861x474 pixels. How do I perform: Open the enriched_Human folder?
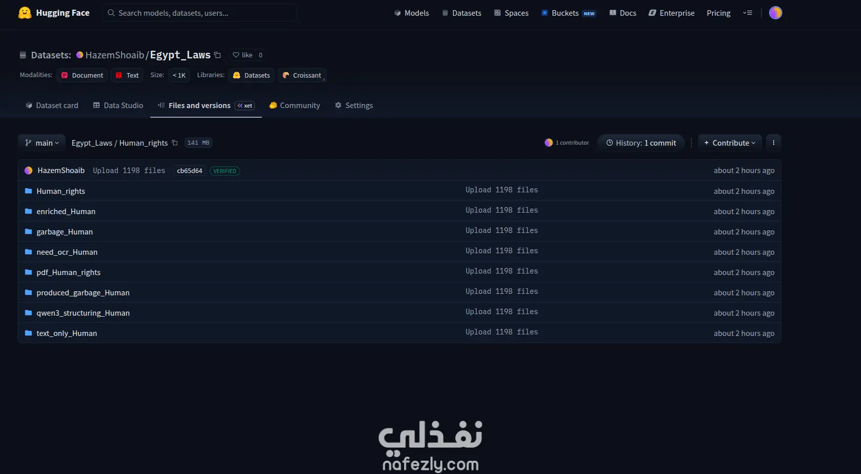66,212
